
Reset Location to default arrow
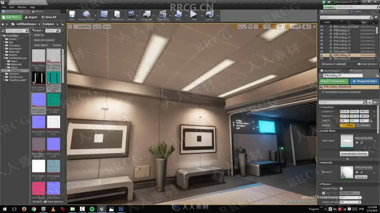pyautogui.click(x=374, y=112)
